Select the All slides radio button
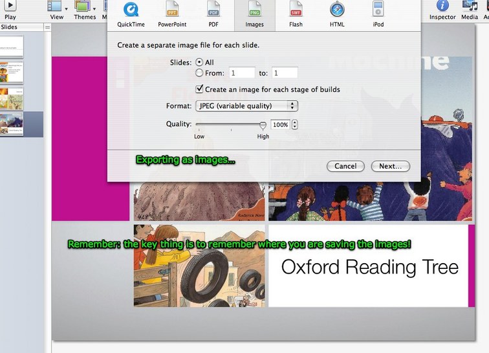This screenshot has height=353, width=489. pos(199,62)
